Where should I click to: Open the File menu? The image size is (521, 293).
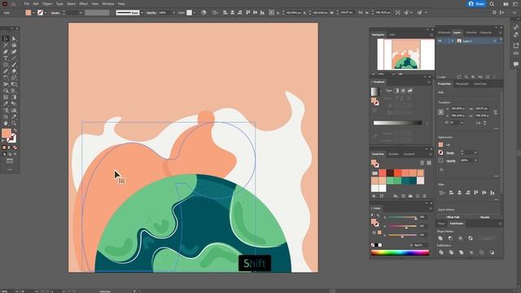26,3
